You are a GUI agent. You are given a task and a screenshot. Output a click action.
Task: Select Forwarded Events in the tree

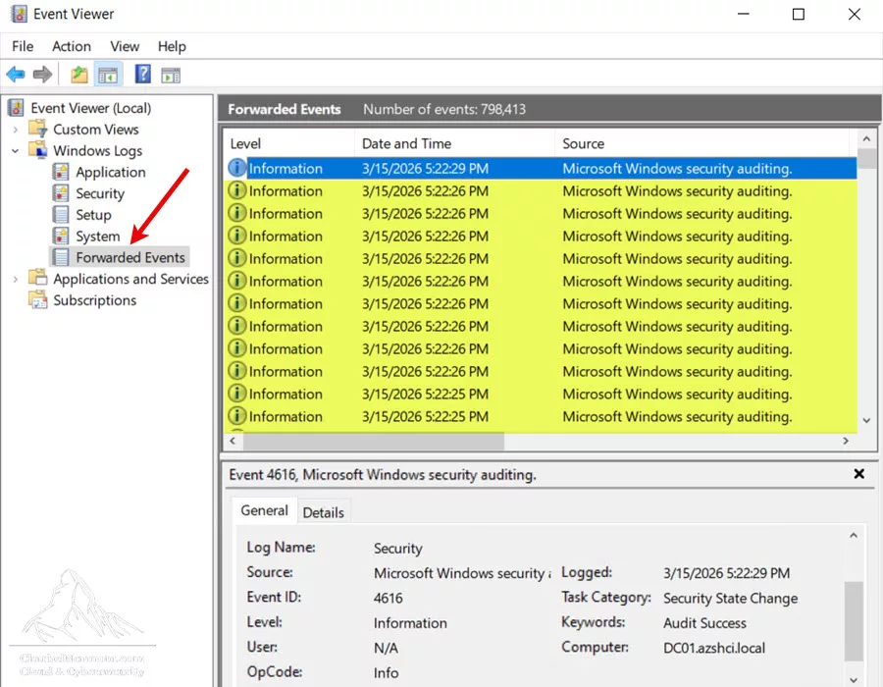click(x=130, y=257)
